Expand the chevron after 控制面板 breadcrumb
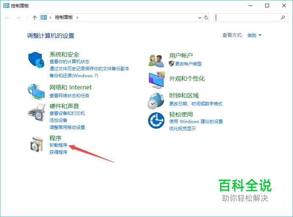The image size is (293, 217). point(77,17)
